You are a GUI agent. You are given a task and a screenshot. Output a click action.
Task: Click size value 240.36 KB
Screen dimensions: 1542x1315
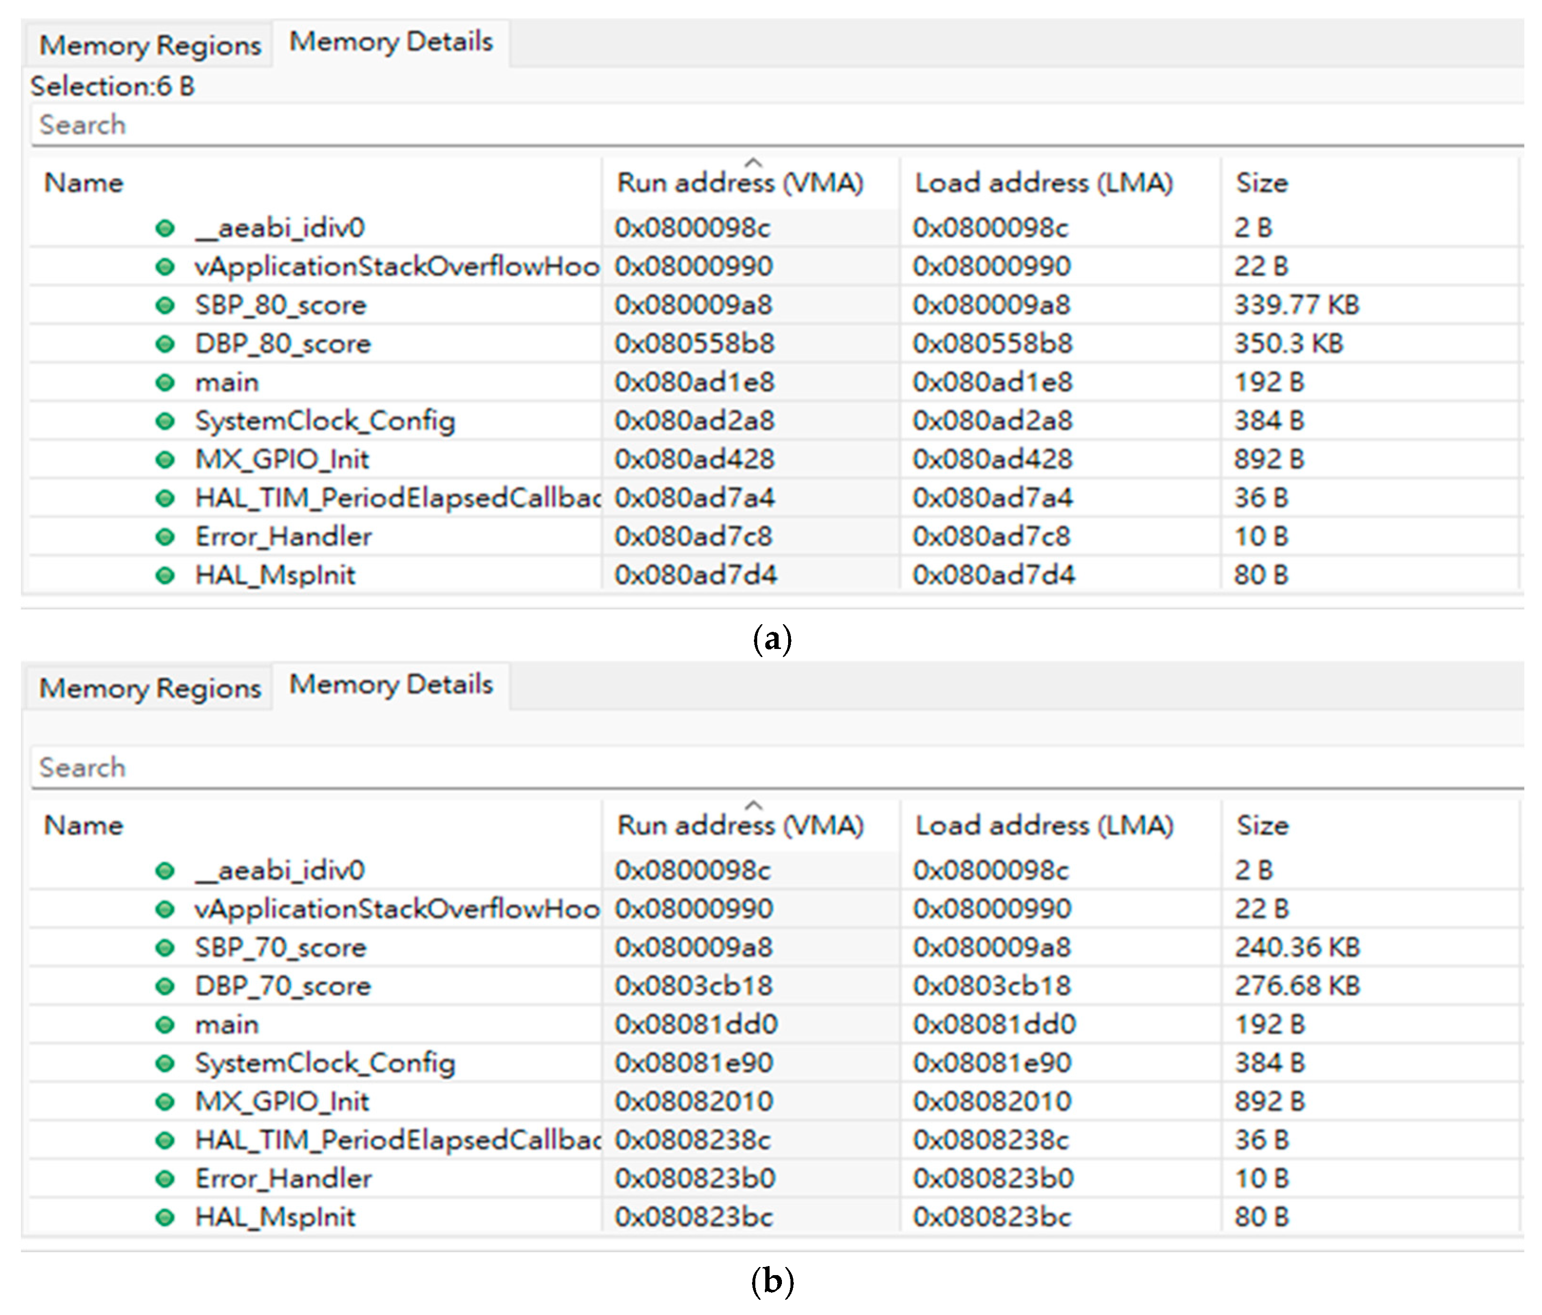pos(1298,947)
